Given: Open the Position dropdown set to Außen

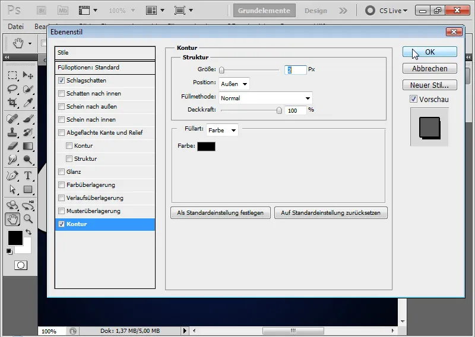Looking at the screenshot, I should (234, 84).
